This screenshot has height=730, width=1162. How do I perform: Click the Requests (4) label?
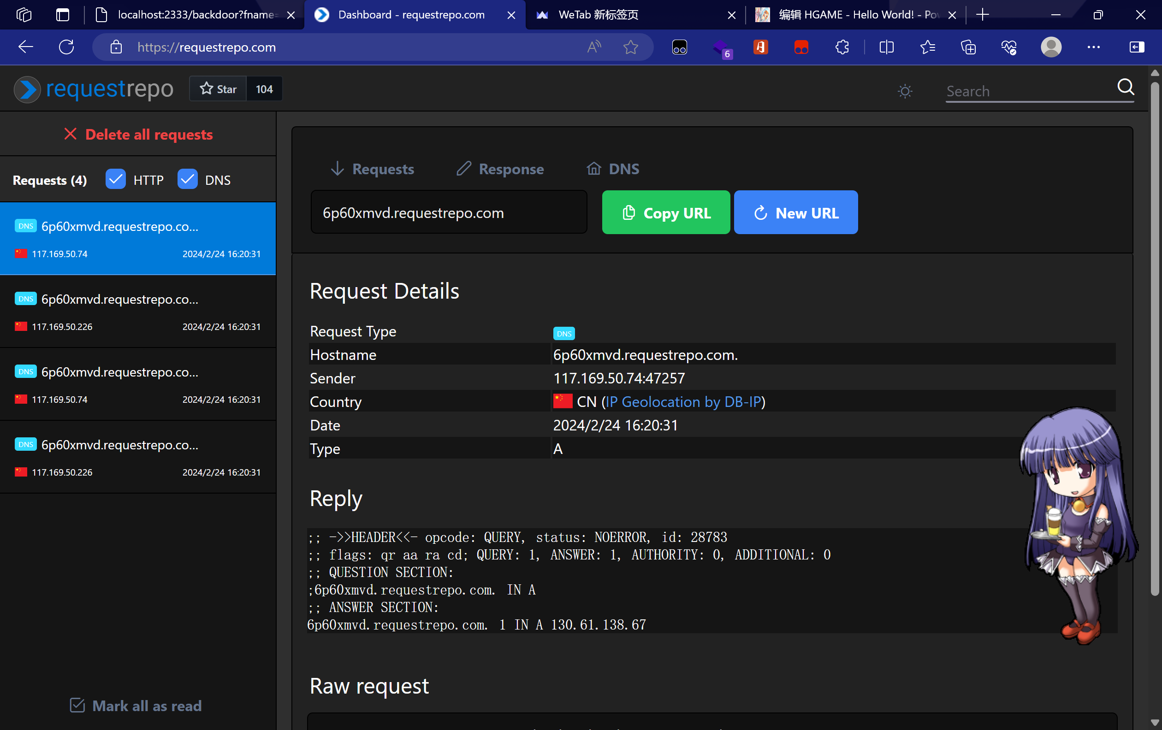pos(50,180)
